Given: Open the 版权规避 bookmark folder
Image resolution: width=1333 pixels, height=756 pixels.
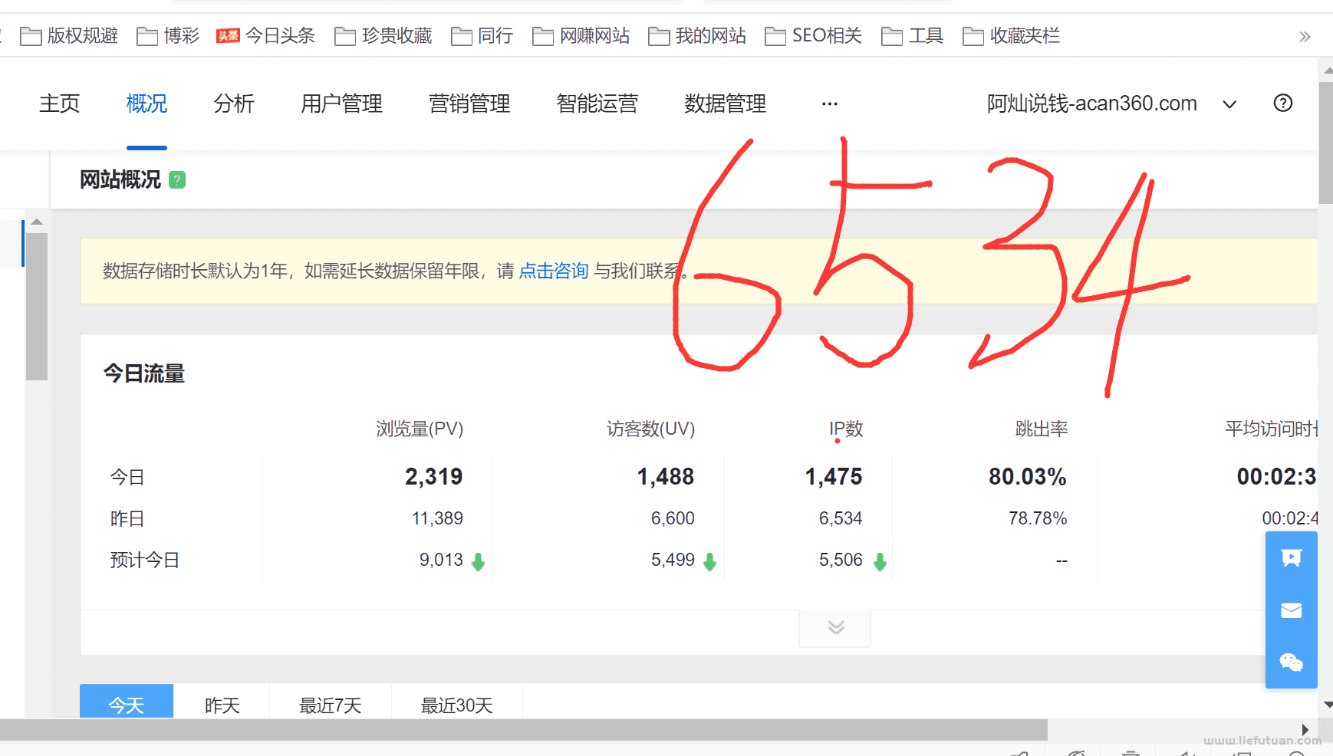Looking at the screenshot, I should click(69, 35).
